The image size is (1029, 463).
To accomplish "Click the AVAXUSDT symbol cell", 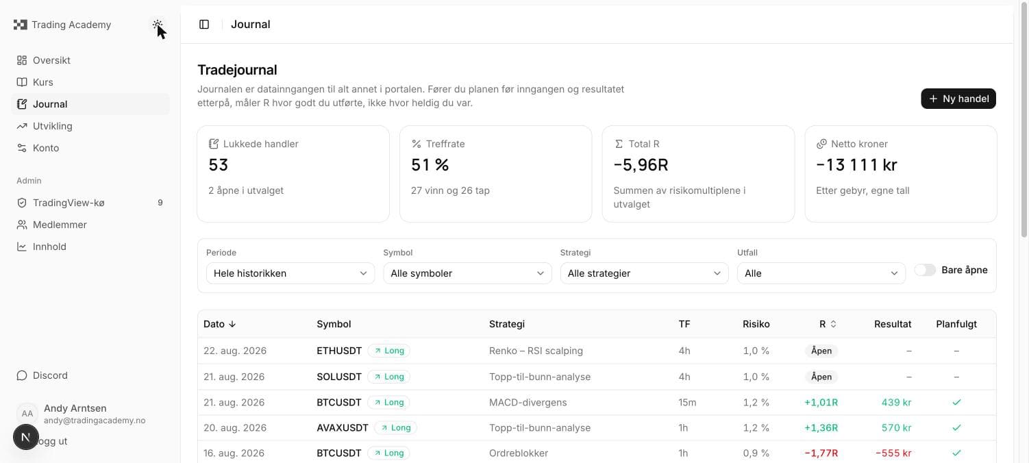I will point(343,427).
